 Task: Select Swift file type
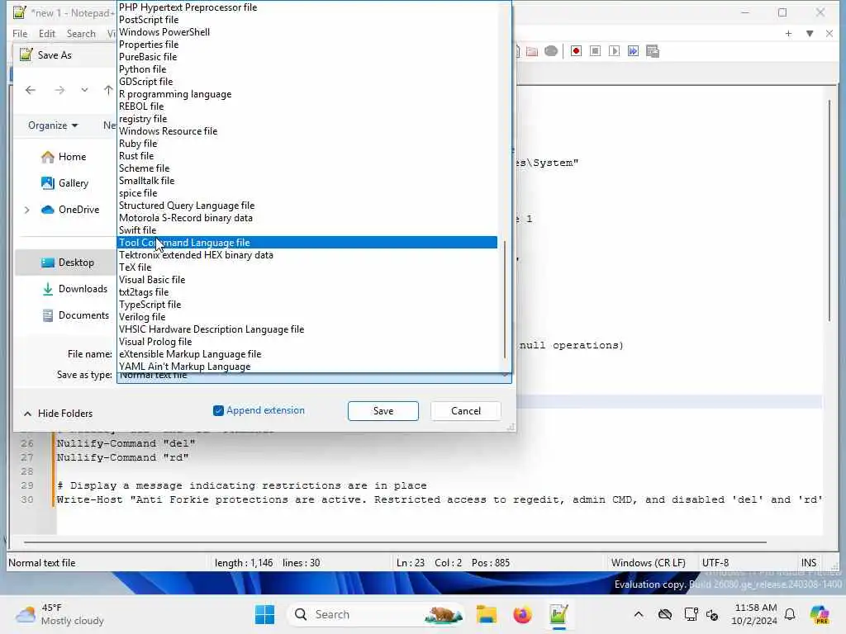click(307, 231)
